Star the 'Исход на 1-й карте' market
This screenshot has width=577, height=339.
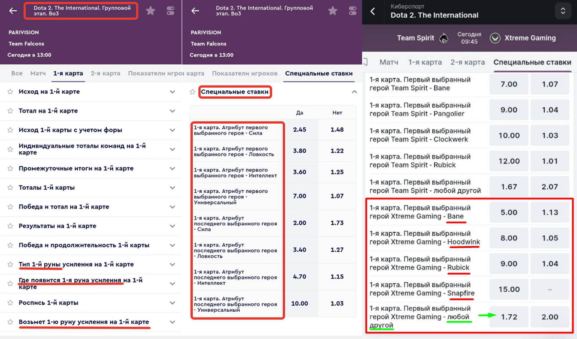[x=10, y=92]
